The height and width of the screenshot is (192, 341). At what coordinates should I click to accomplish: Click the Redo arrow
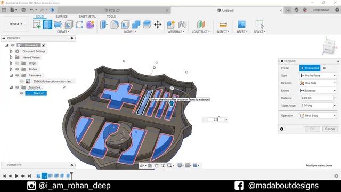click(42, 10)
